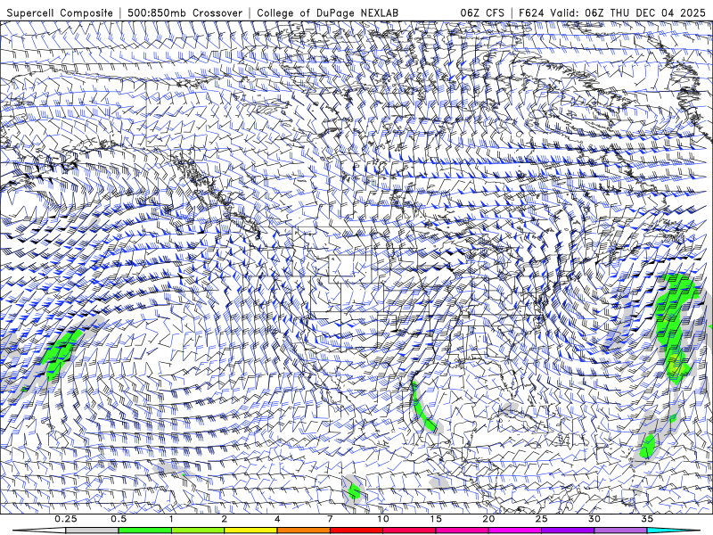This screenshot has width=713, height=535.
Task: Click the '10' color scale label
Action: click(383, 519)
